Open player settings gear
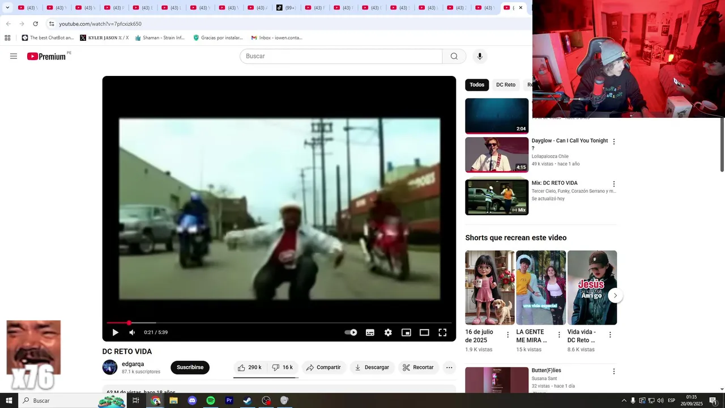Screen dimensions: 725x408 [388, 333]
